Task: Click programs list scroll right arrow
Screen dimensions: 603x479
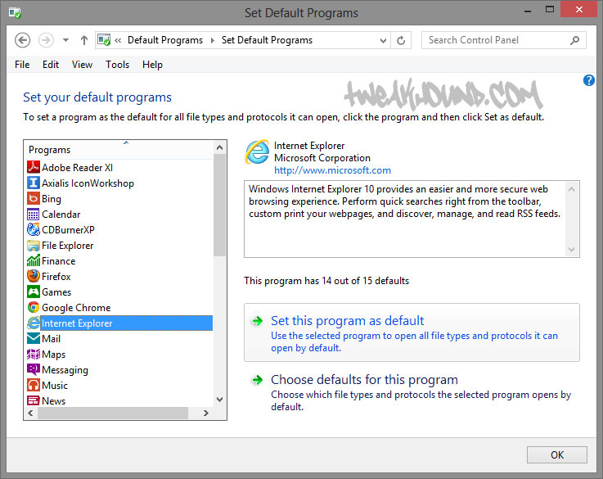Action: click(206, 413)
